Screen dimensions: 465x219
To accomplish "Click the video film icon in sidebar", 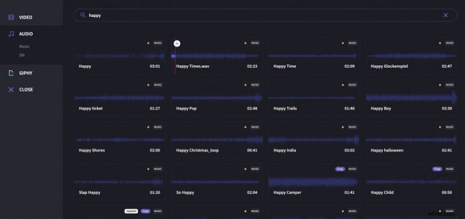I will coord(11,17).
